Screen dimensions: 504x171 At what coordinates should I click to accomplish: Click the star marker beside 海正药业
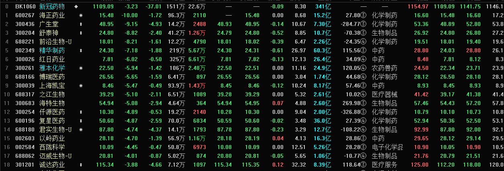pos(82,15)
